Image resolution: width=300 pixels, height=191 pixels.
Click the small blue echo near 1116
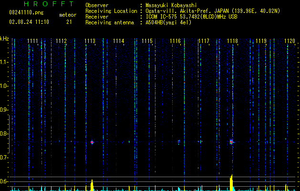(179, 142)
